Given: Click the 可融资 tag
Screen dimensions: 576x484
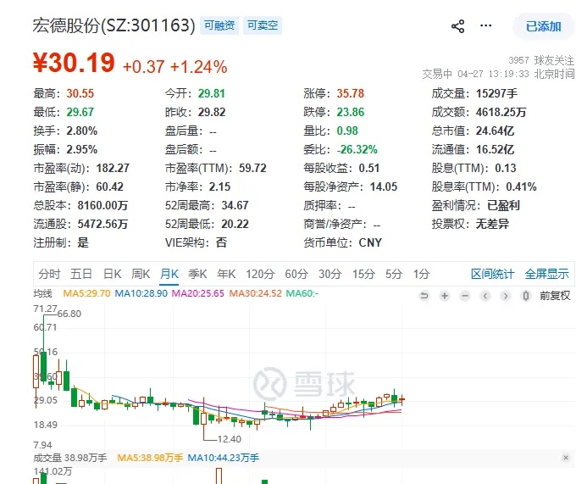Looking at the screenshot, I should pos(219,25).
